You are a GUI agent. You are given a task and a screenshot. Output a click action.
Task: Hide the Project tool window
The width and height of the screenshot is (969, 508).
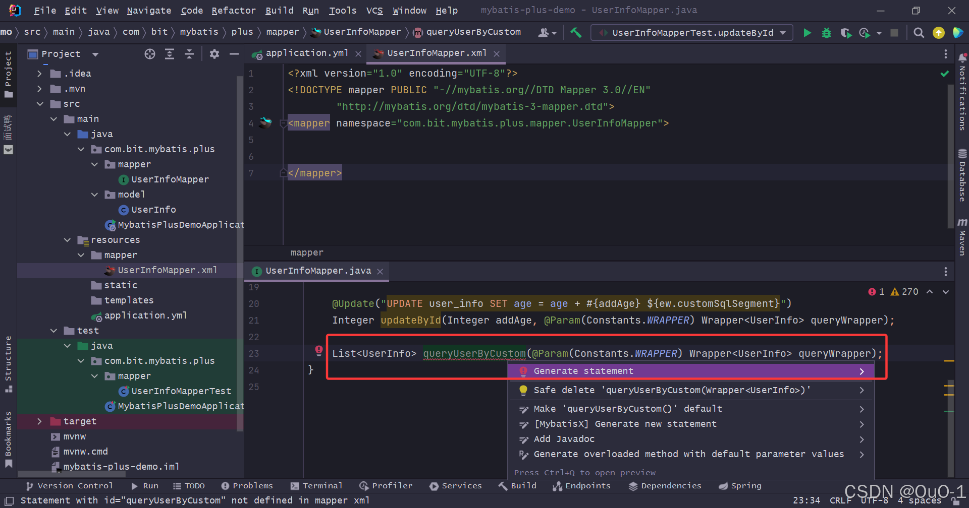tap(234, 54)
